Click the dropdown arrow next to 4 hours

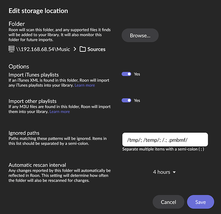tap(174, 172)
